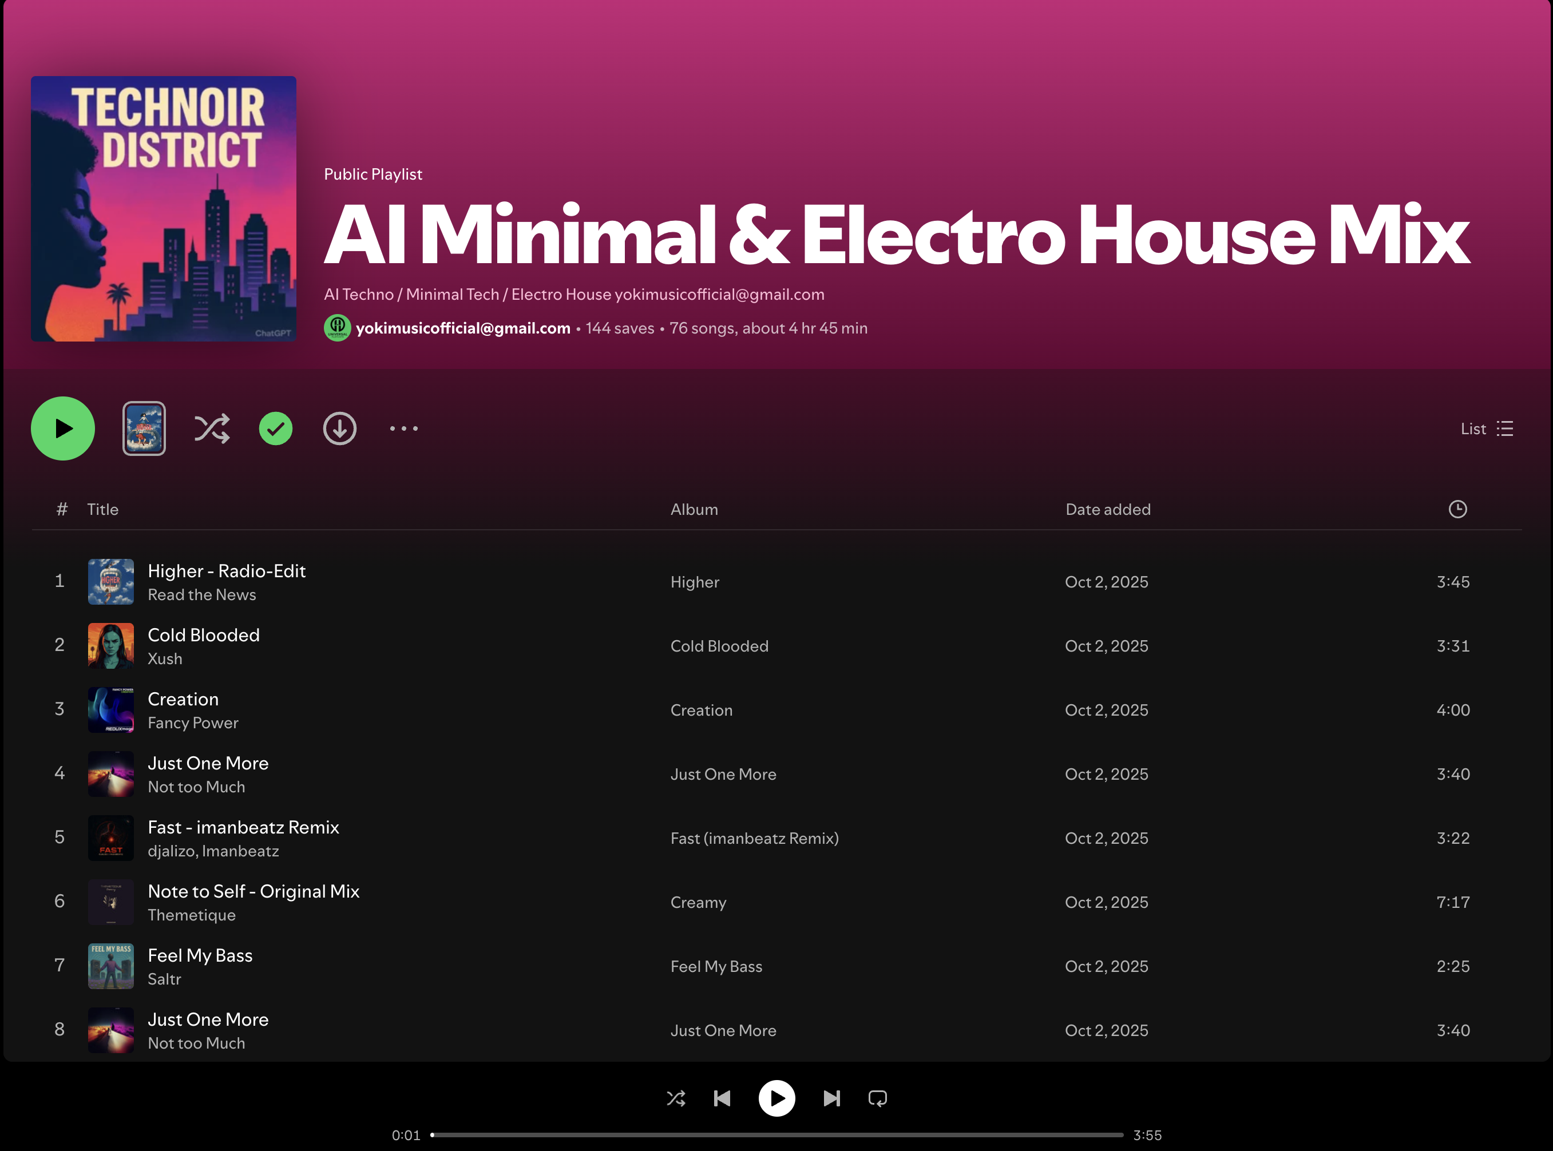This screenshot has height=1151, width=1553.
Task: Click the Technoir District playlist cover image
Action: coord(164,208)
